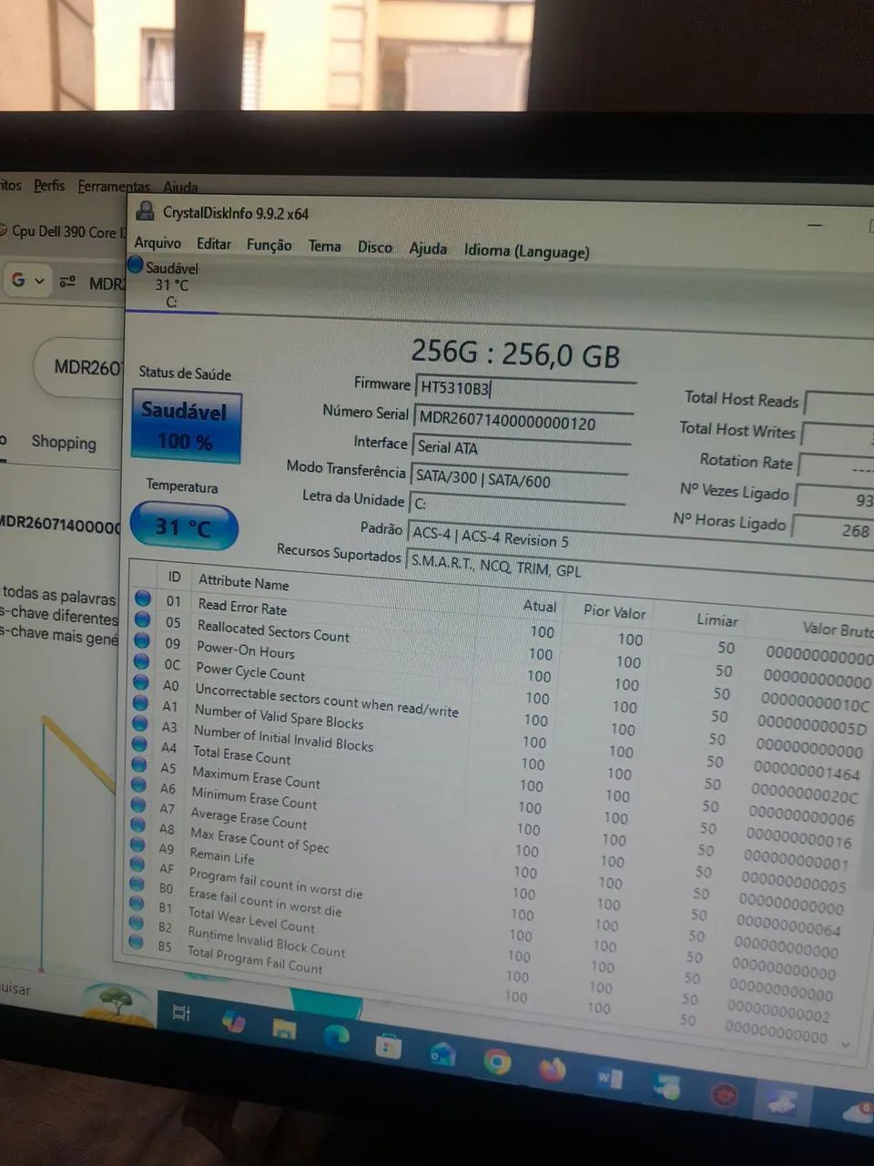874x1166 pixels.
Task: Click the Google search engine dropdown in browser
Action: tap(27, 280)
